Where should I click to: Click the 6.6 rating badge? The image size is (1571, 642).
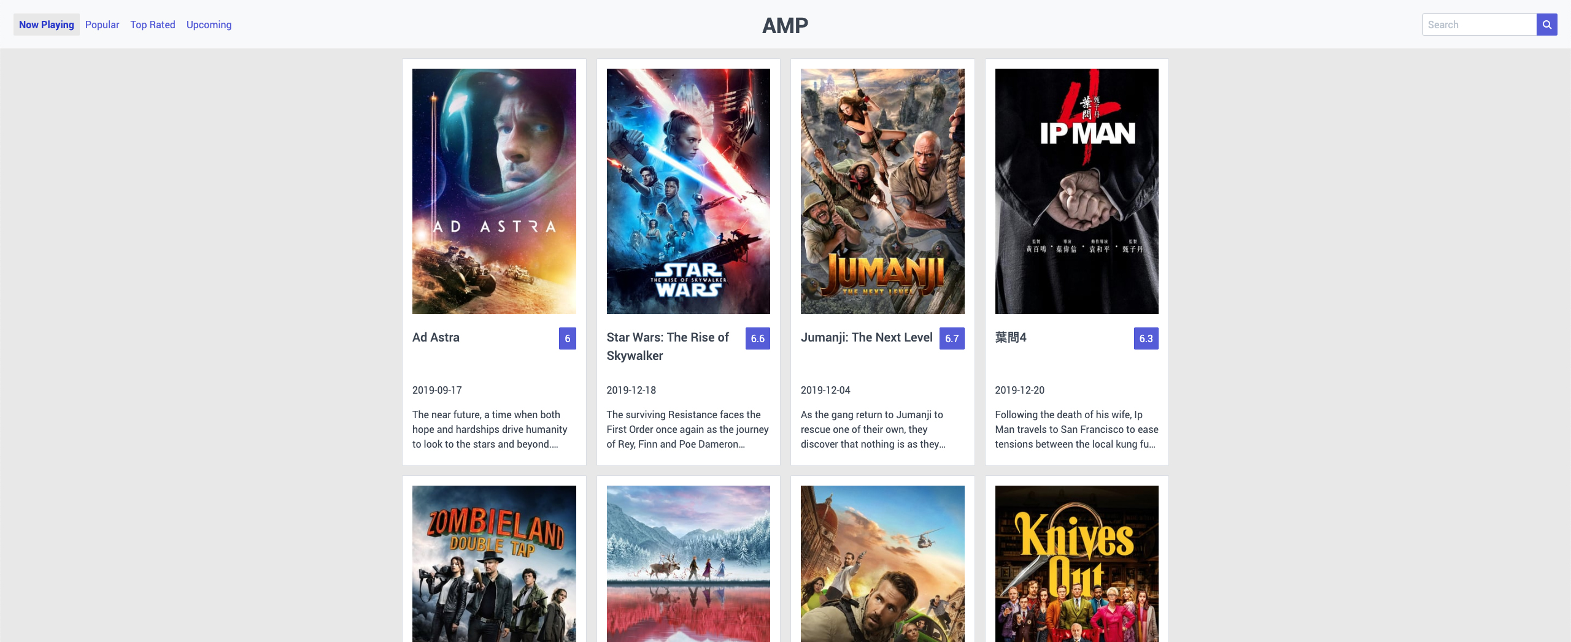pyautogui.click(x=758, y=338)
